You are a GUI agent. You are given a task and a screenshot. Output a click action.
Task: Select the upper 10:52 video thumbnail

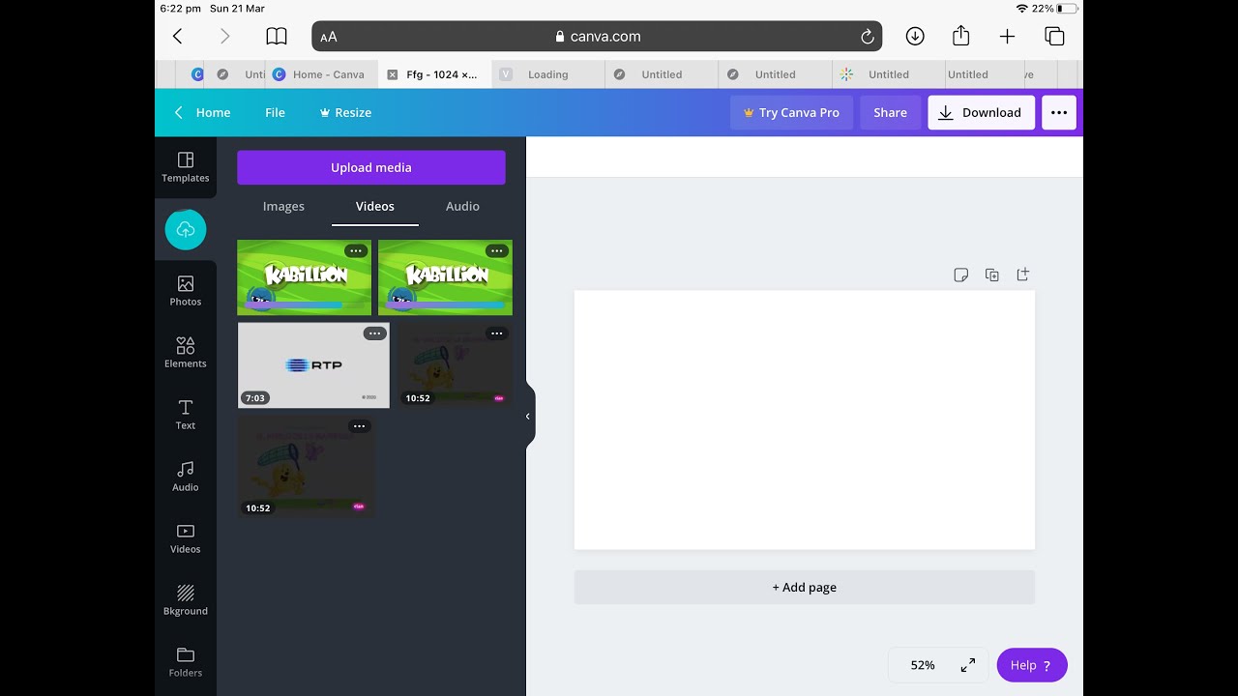tap(455, 365)
